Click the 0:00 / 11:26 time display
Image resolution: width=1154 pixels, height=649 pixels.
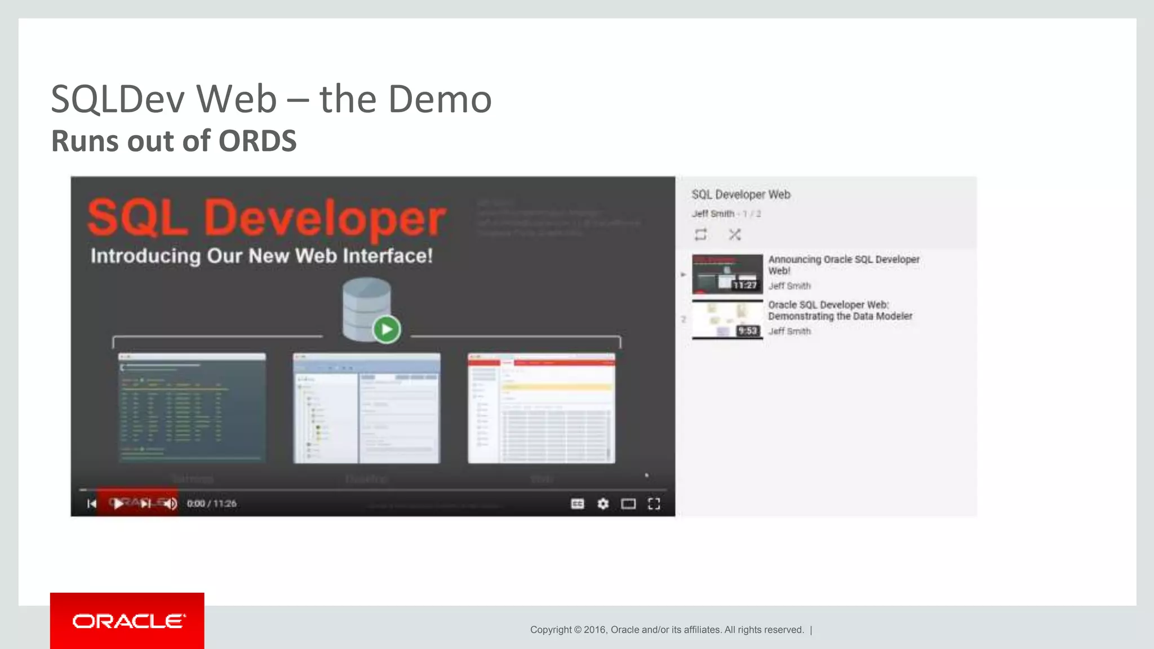pos(212,504)
